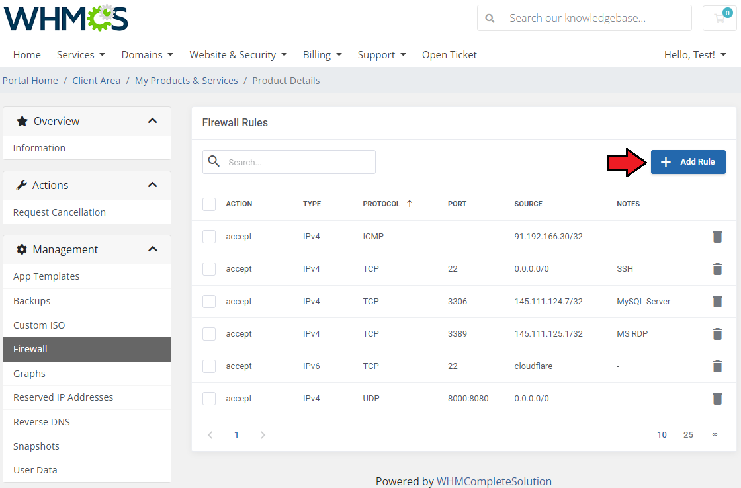Open Website & Security dropdown

point(238,55)
